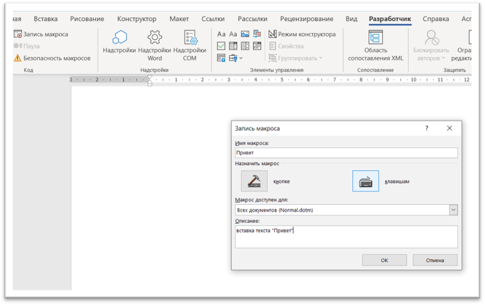Open the Вставка ribbon tab

coord(46,19)
